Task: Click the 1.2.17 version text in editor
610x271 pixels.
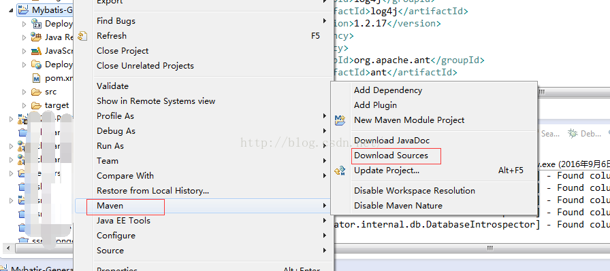Action: click(370, 24)
